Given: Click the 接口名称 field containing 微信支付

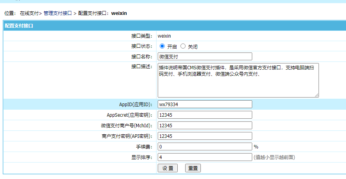Looking at the screenshot, I should [204, 57].
